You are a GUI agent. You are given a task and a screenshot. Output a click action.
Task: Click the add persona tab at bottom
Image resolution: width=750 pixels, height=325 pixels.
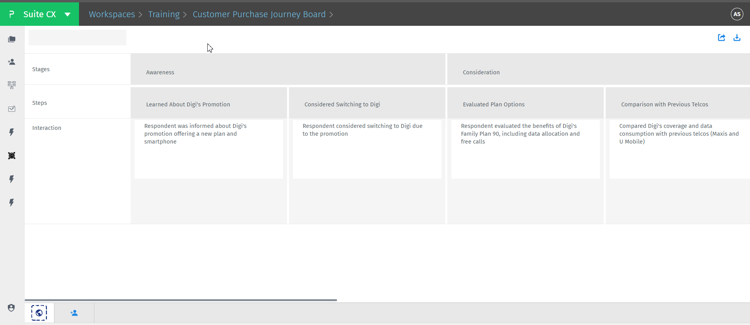coord(74,313)
